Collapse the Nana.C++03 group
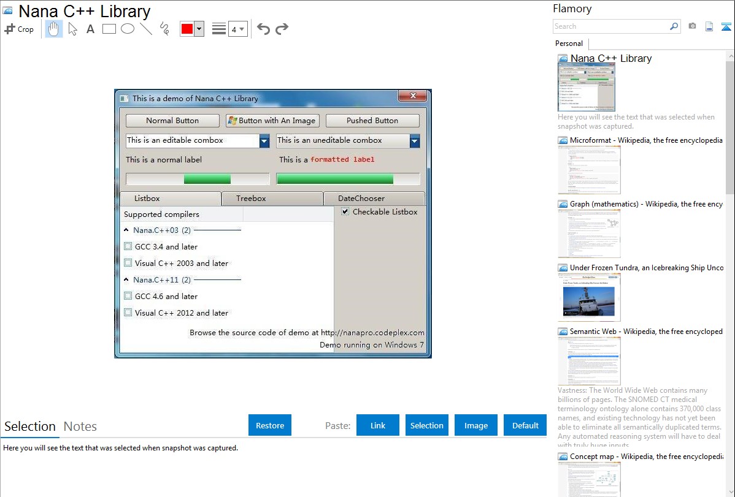The width and height of the screenshot is (735, 497). (x=126, y=230)
